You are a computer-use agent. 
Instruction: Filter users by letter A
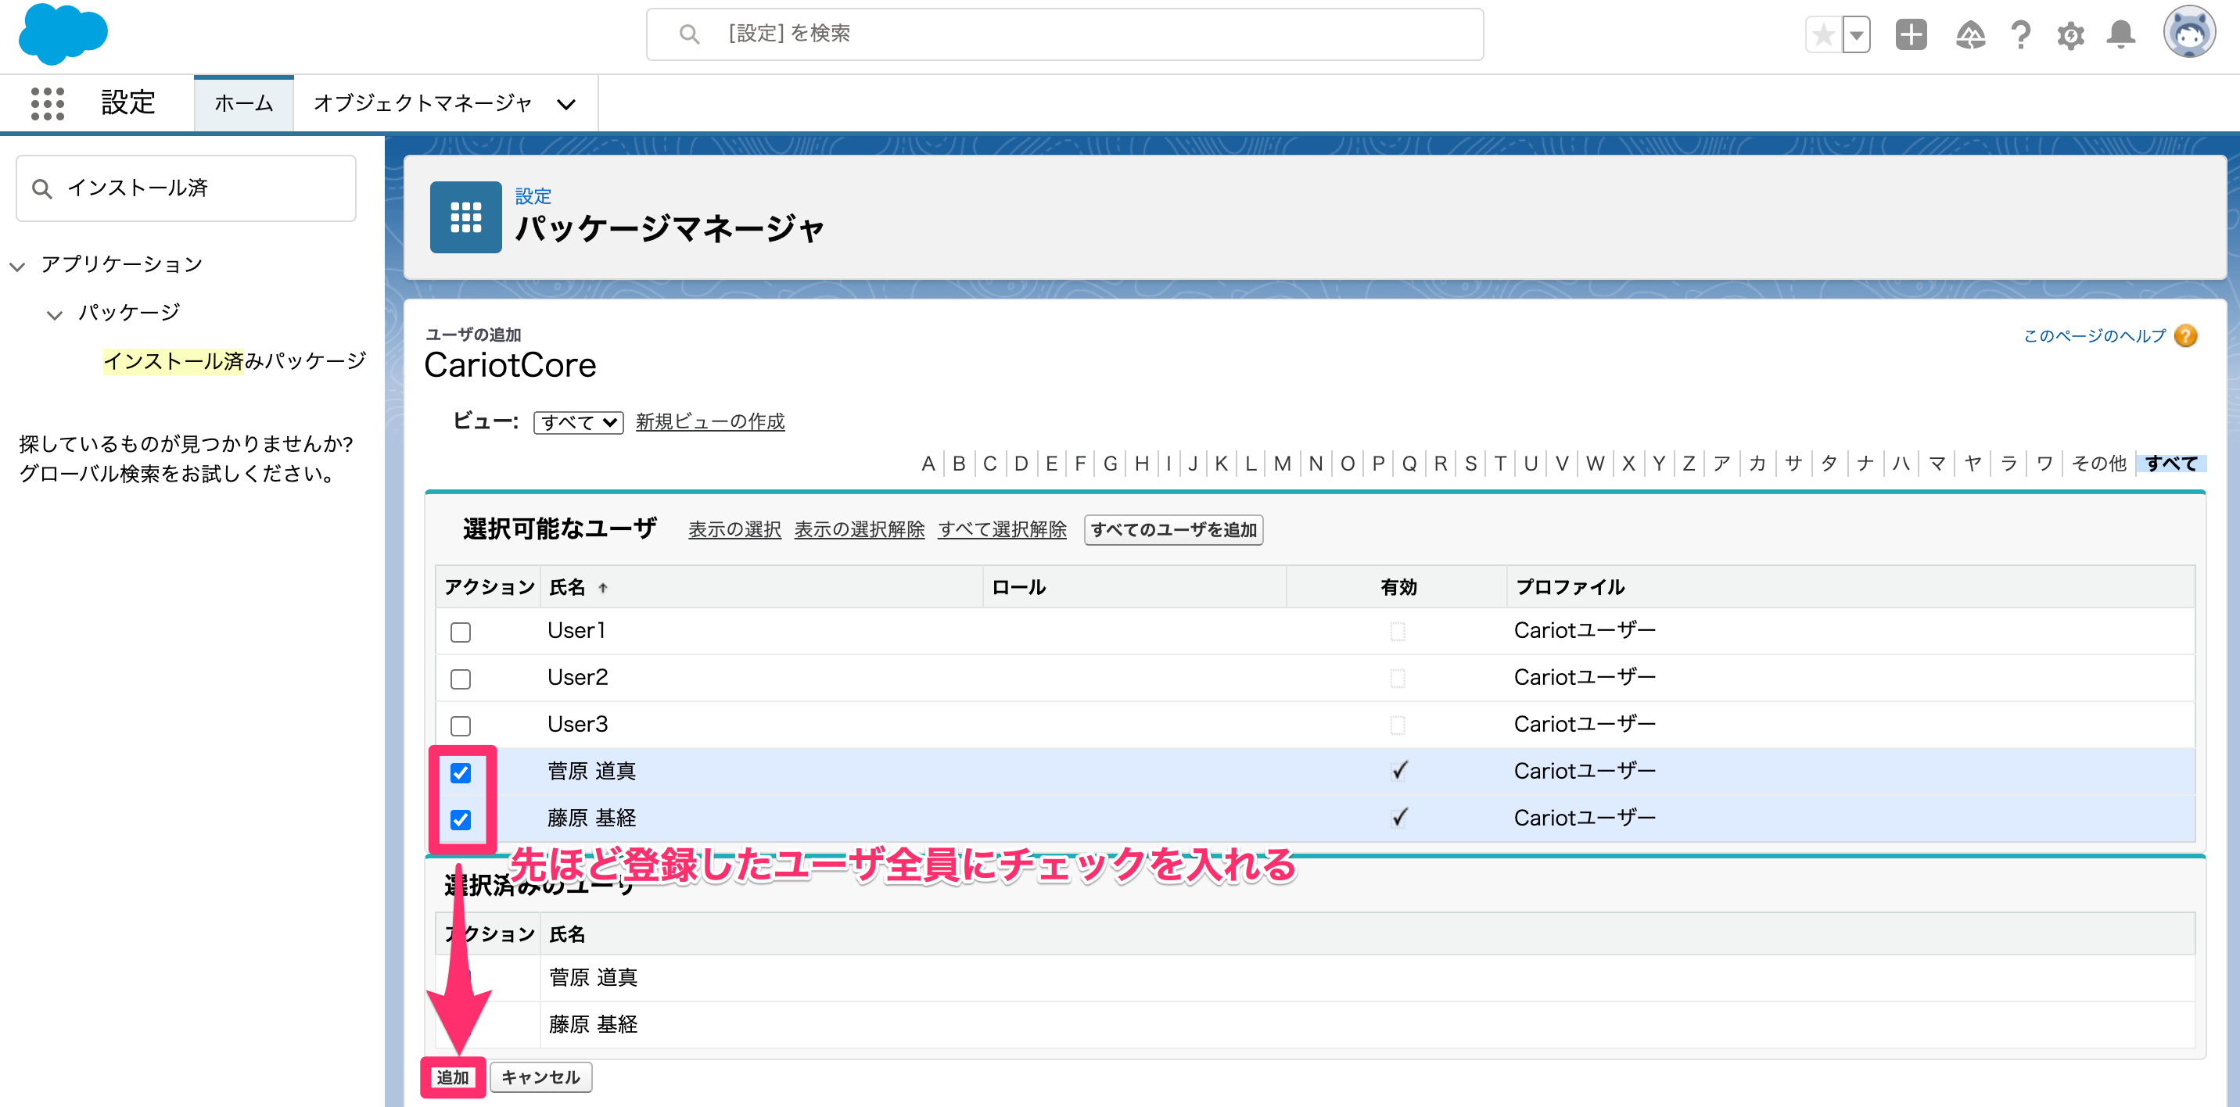point(928,463)
